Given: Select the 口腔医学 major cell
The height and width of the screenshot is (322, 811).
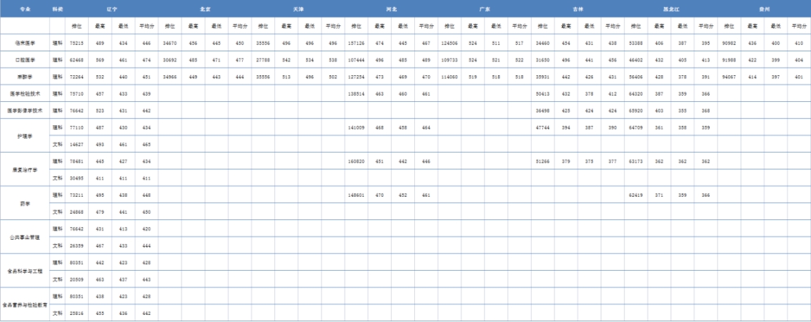Looking at the screenshot, I should coord(25,60).
